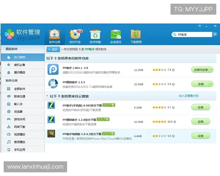The image size is (220, 176).
Task: Open the 浏览器 category
Action: point(23,111)
